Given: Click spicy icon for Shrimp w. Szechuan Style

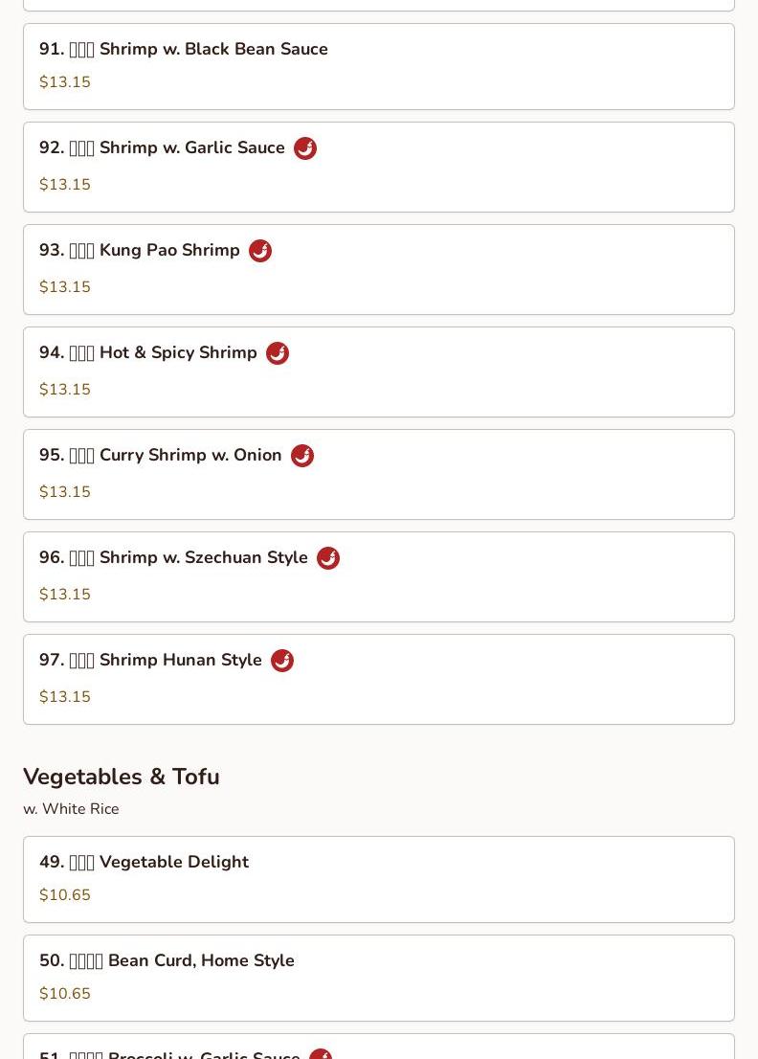Looking at the screenshot, I should pos(328,558).
